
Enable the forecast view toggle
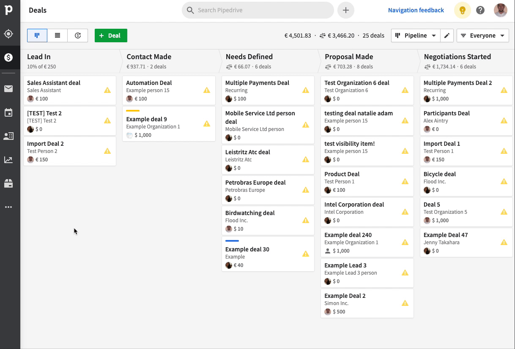point(77,35)
